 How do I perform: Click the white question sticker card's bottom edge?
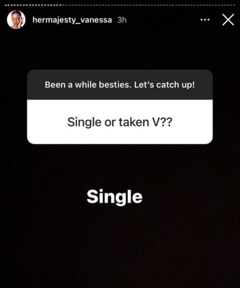(x=120, y=144)
